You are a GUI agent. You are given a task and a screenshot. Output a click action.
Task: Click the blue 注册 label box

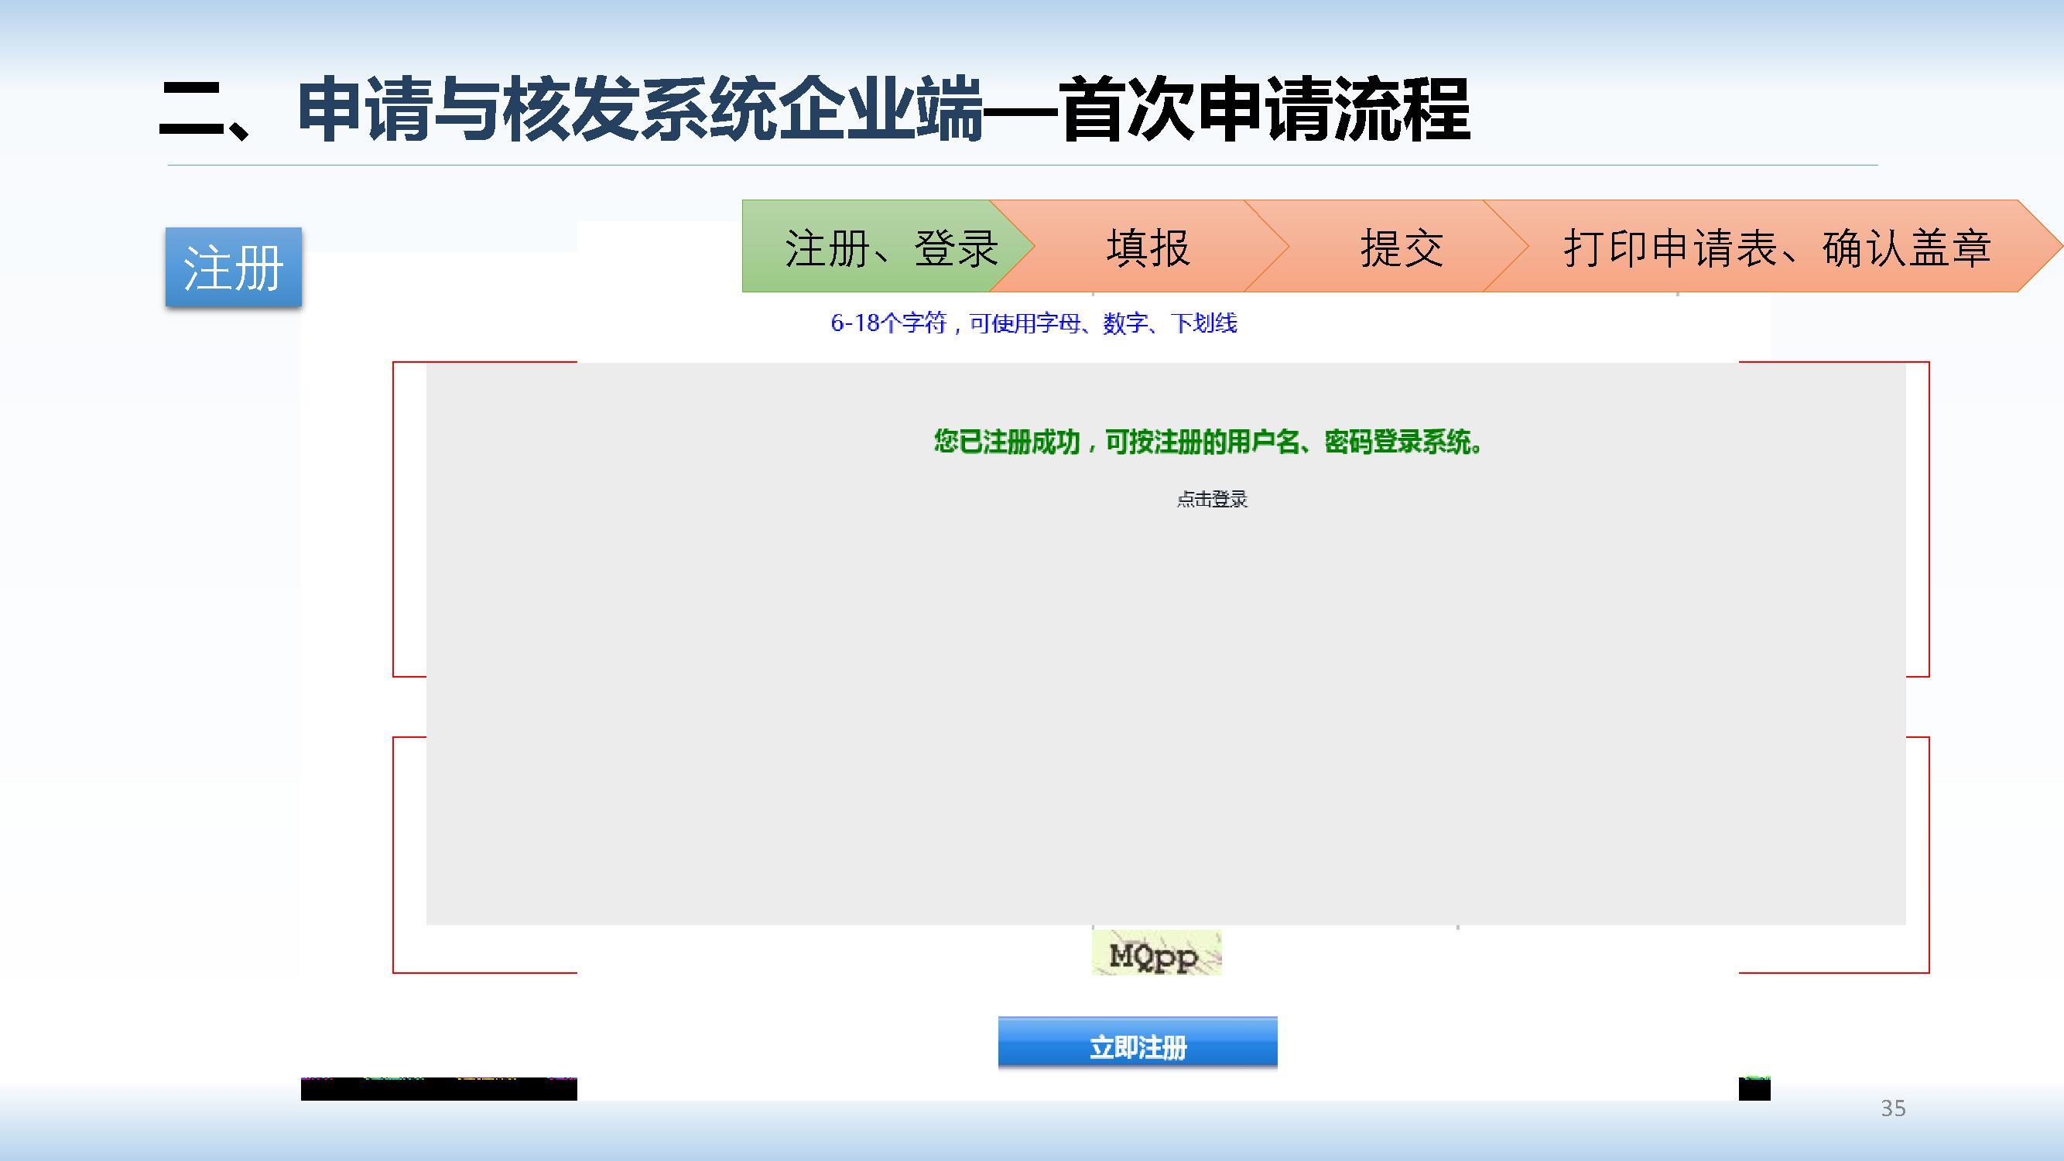pyautogui.click(x=233, y=267)
